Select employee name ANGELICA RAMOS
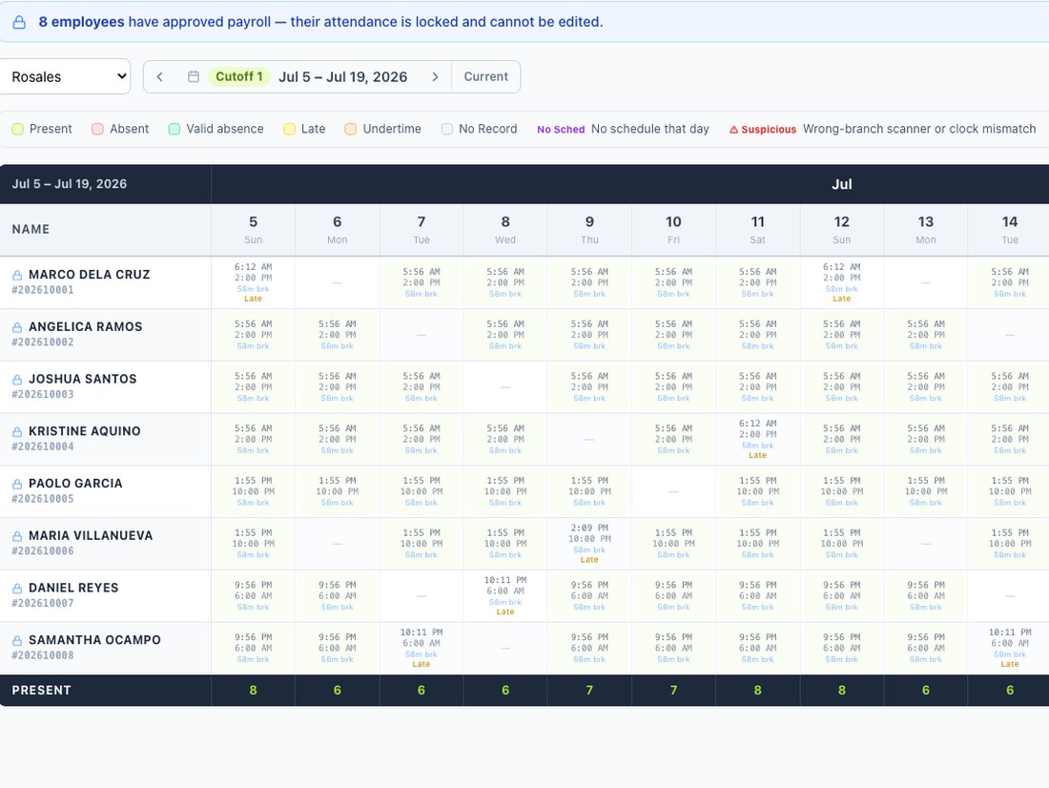Viewport: 1049px width, 788px height. [x=86, y=326]
